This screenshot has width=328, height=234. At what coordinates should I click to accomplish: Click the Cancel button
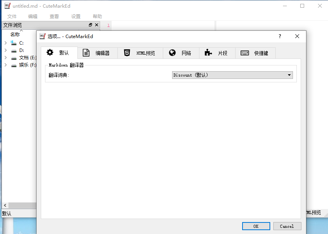[287, 226]
